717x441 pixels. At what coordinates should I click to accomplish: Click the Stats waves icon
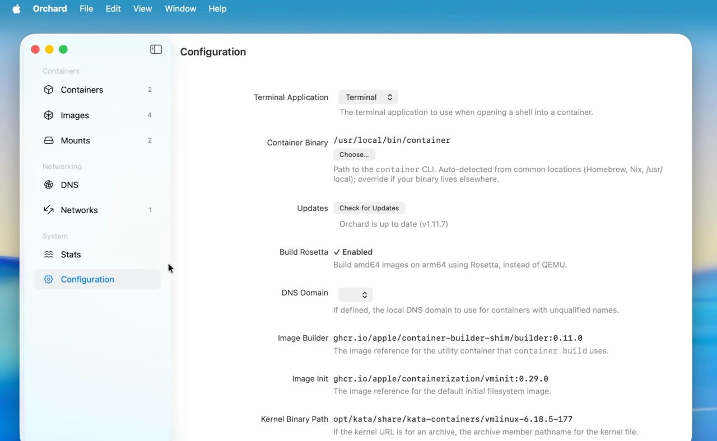[x=49, y=254]
